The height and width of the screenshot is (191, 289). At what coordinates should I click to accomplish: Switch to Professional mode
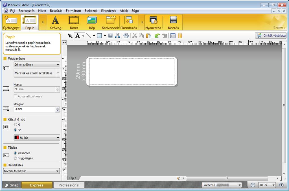[x=69, y=185]
